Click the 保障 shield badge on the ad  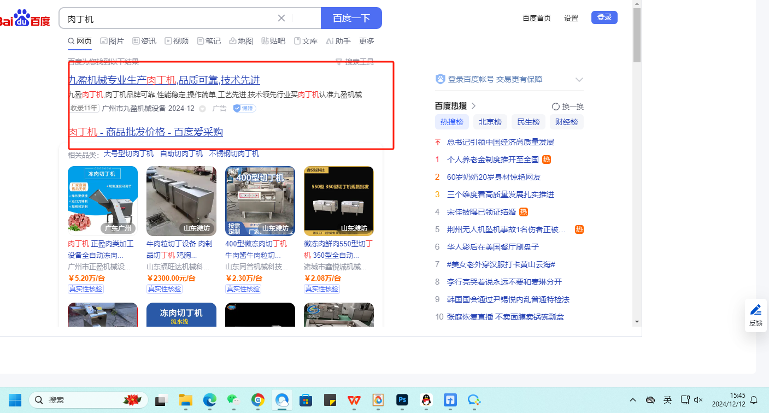(244, 108)
